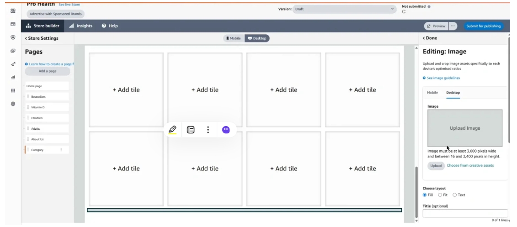The height and width of the screenshot is (227, 517).
Task: Click the info icon beside Not submitted
Action: point(429,6)
